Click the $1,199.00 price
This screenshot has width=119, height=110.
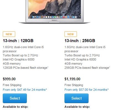[x=73, y=79]
